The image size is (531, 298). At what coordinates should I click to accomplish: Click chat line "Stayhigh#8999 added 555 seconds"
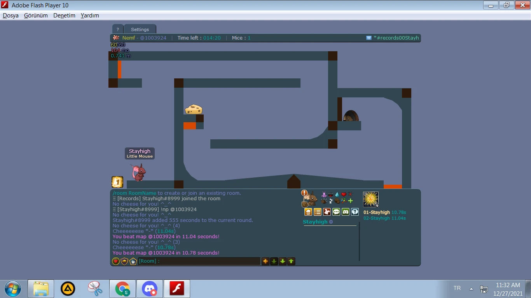pyautogui.click(x=183, y=220)
